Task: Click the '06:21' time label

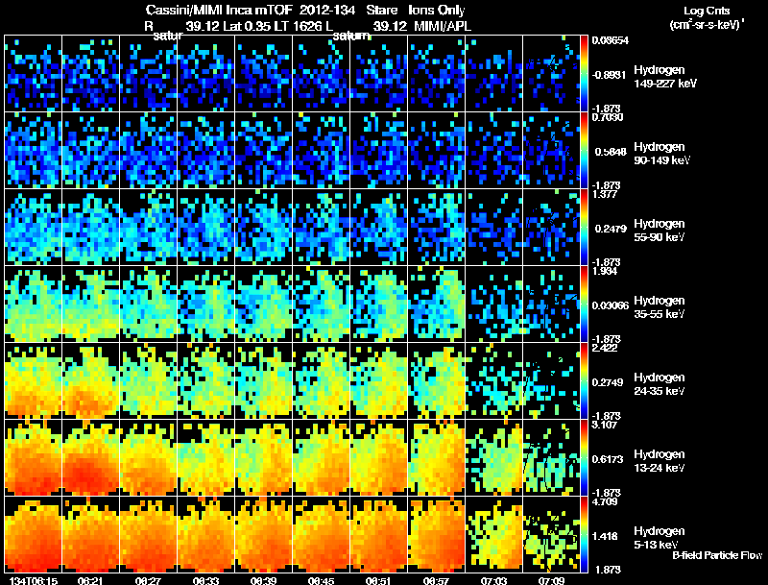Action: (90, 580)
